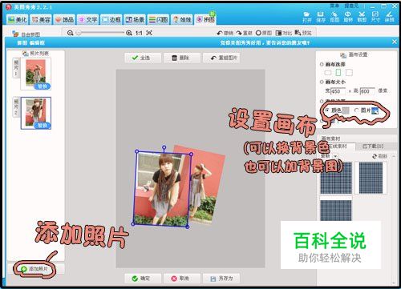The image size is (401, 289).
Task: Click the 保存 save icon in top toolbar
Action: [x=321, y=14]
